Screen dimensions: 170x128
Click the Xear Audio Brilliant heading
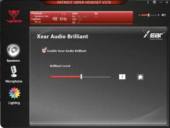(x=62, y=36)
